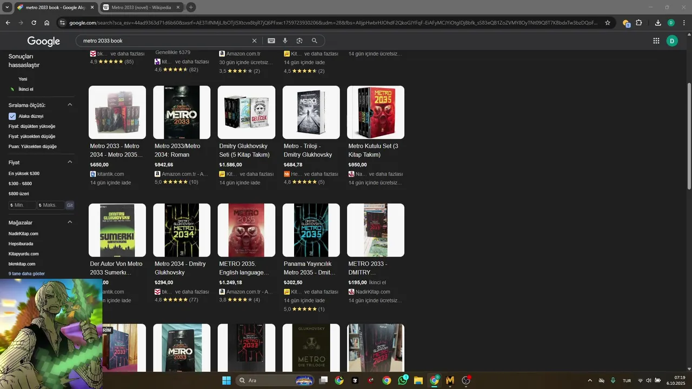Filter price to ₺800 üzeri

pyautogui.click(x=19, y=193)
